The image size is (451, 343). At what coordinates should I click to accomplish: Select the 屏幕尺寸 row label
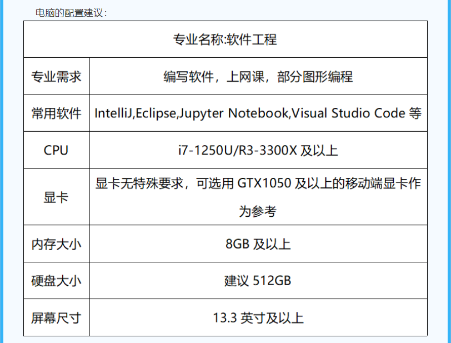56,318
